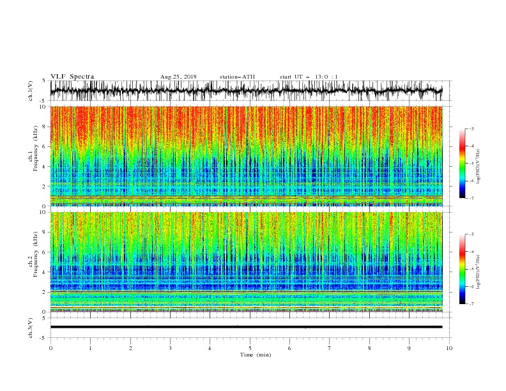Click the ch.1 frequency axis '6' tick label
Screen dimensions: 506x391
(x=45, y=146)
